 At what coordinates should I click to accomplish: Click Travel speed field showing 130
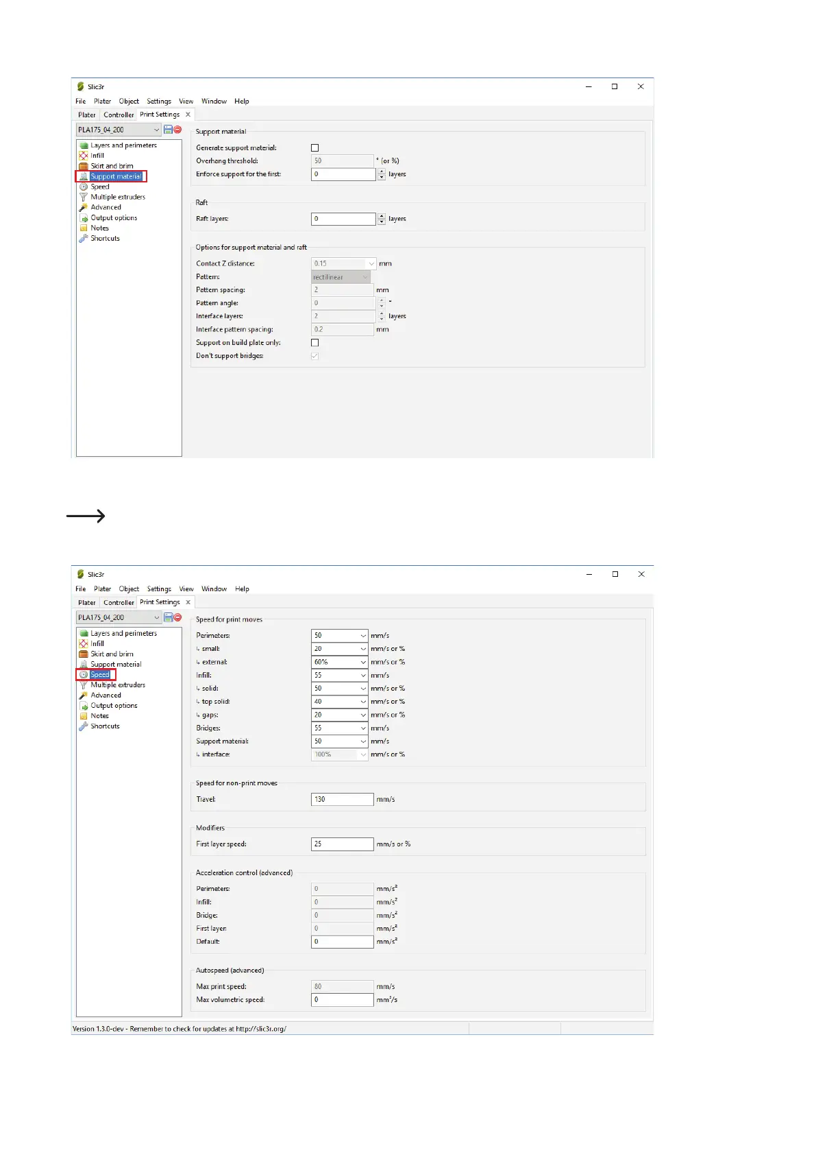pyautogui.click(x=343, y=800)
